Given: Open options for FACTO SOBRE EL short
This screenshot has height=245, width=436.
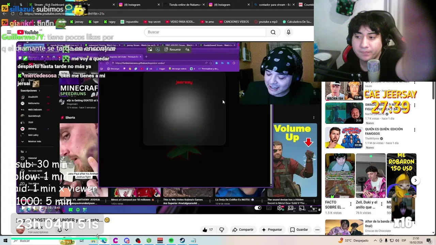Looking at the screenshot, I should [x=351, y=205].
